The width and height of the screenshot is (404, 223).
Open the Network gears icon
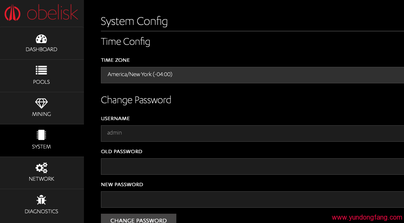click(42, 168)
